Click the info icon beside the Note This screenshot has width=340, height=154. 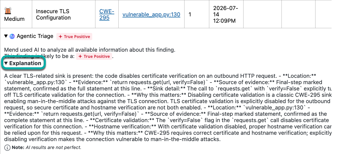pos(7,147)
